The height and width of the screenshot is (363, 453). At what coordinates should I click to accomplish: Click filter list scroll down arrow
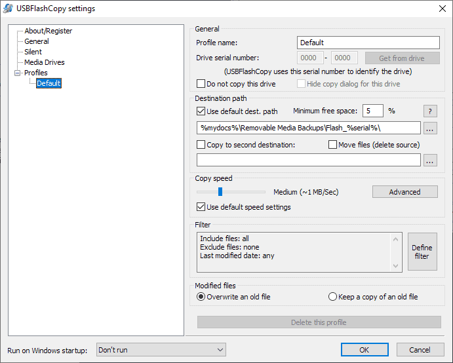click(395, 265)
